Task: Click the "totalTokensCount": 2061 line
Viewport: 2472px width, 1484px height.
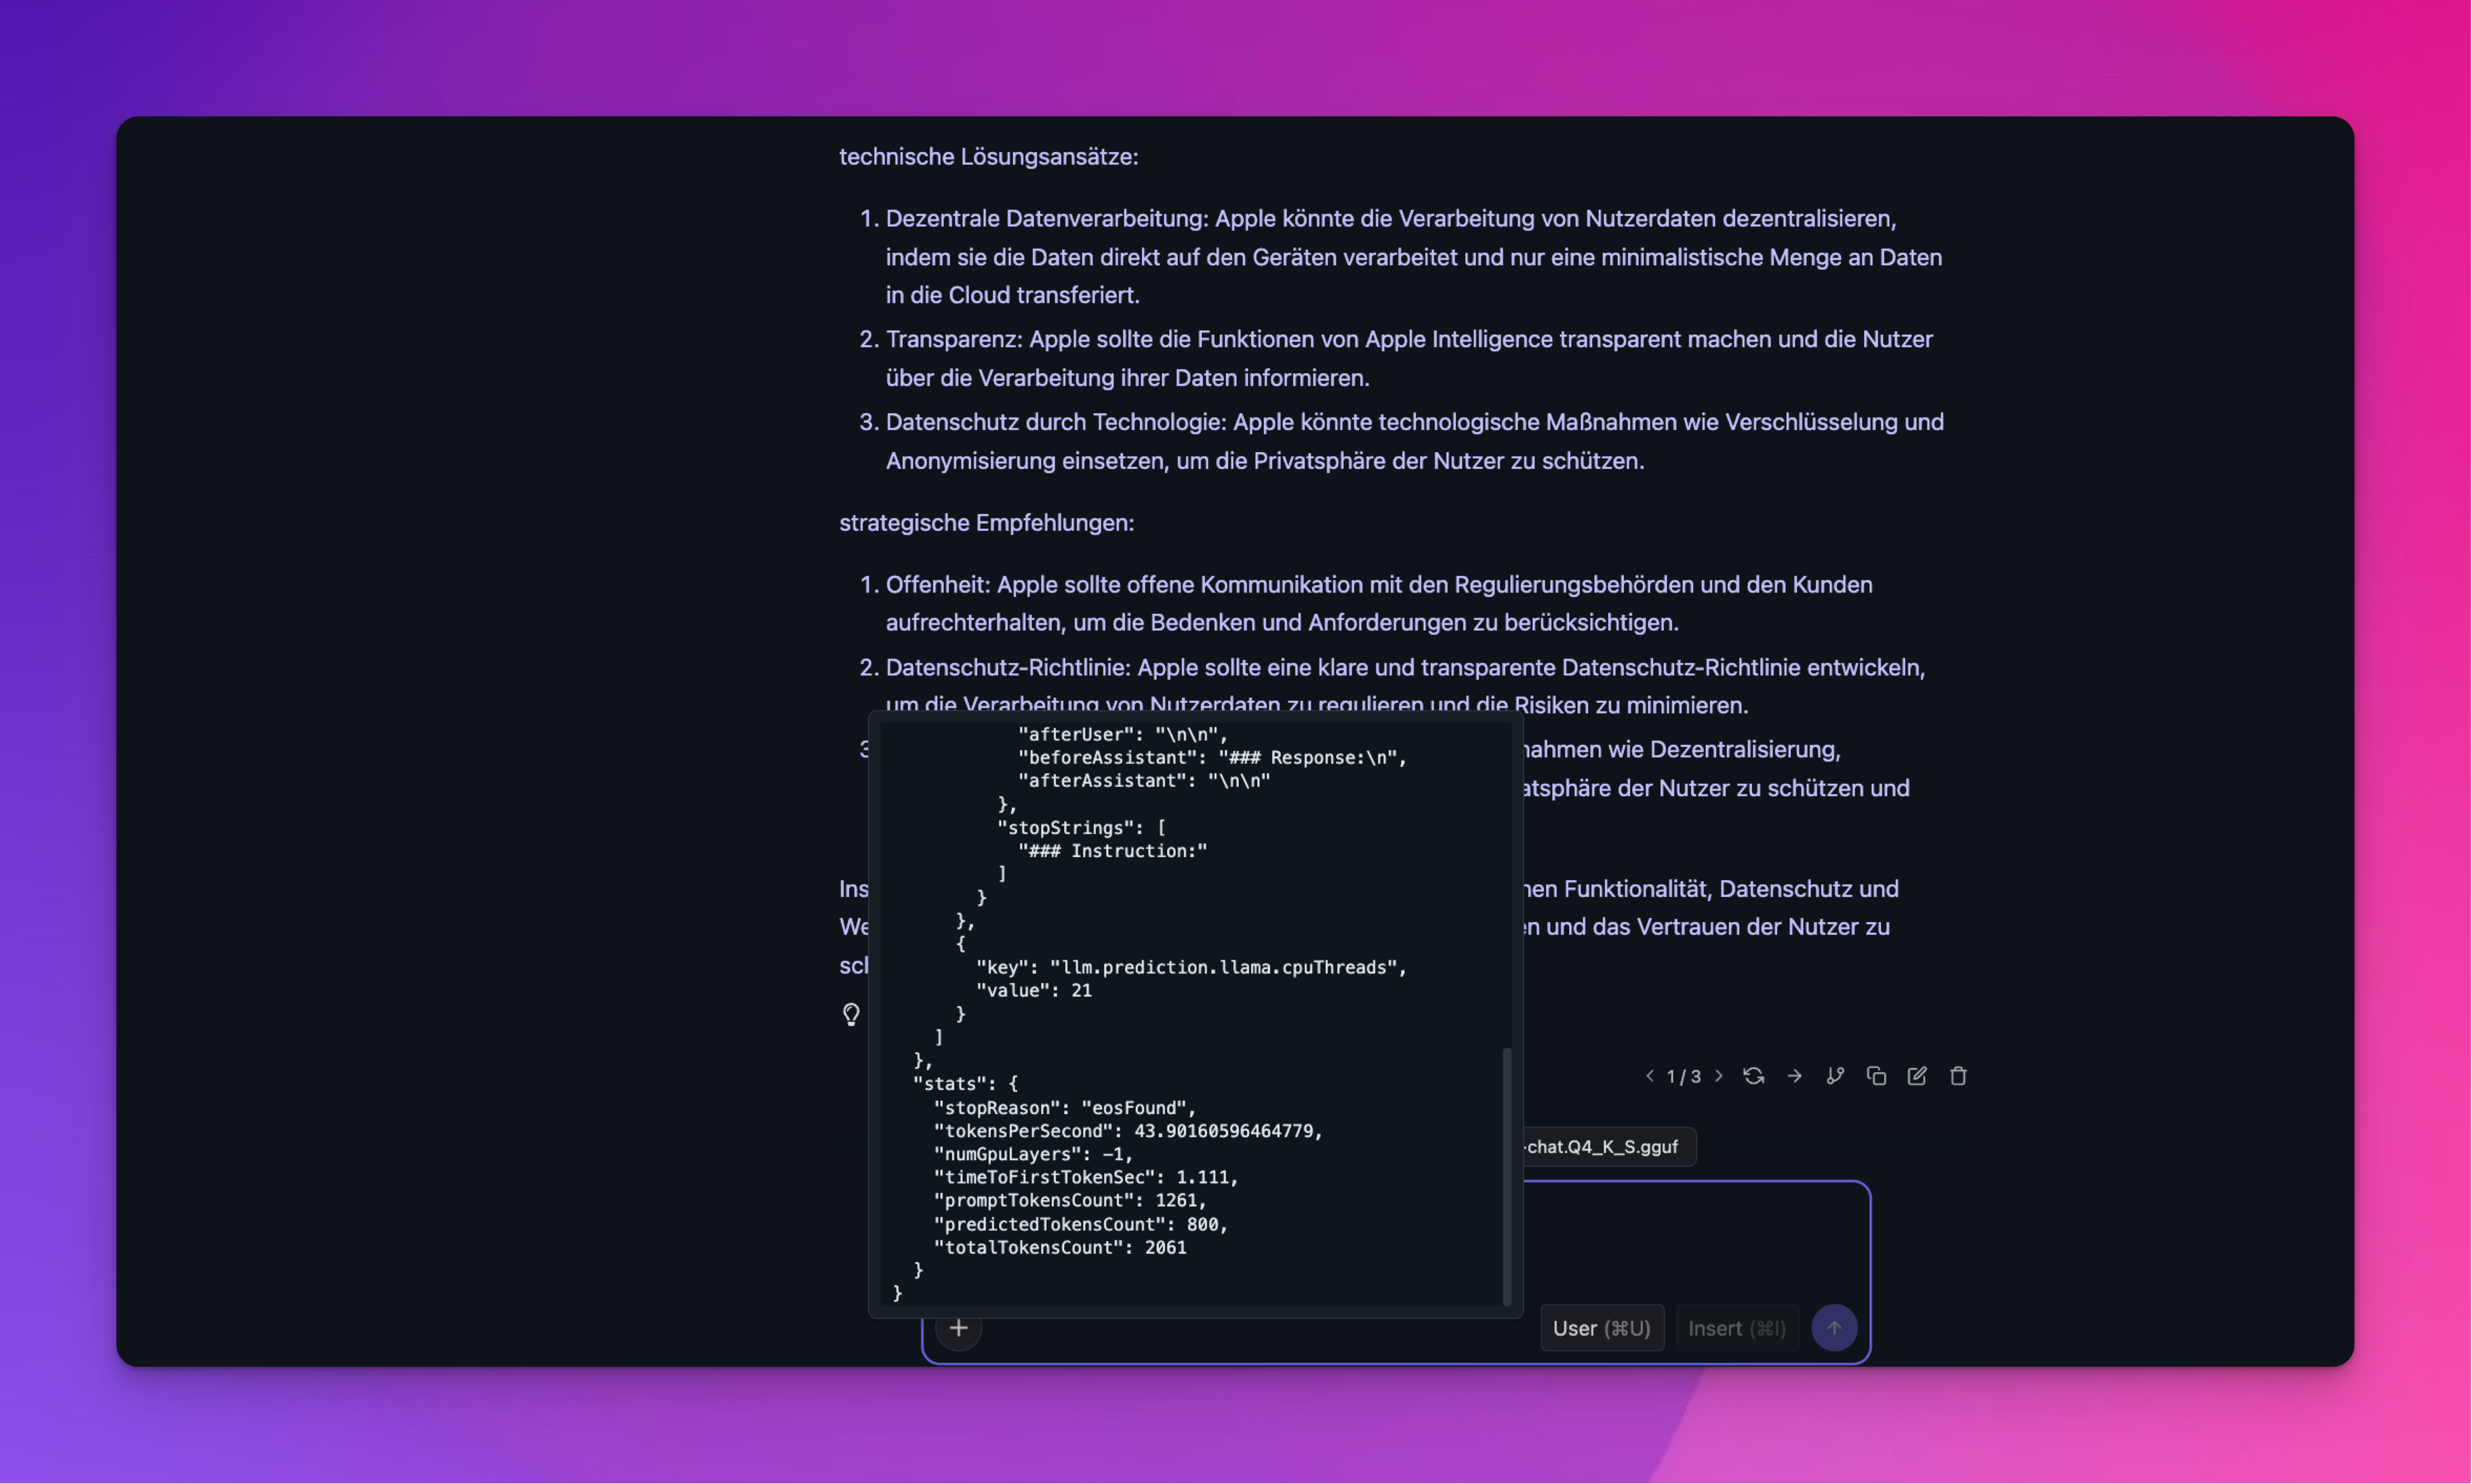Action: click(1060, 1247)
